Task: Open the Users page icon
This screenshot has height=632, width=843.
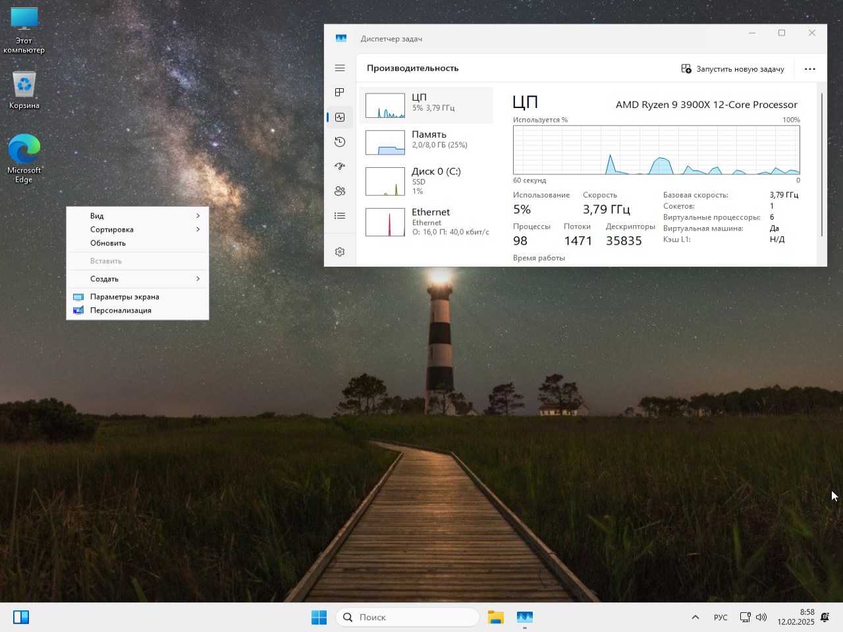Action: [340, 191]
